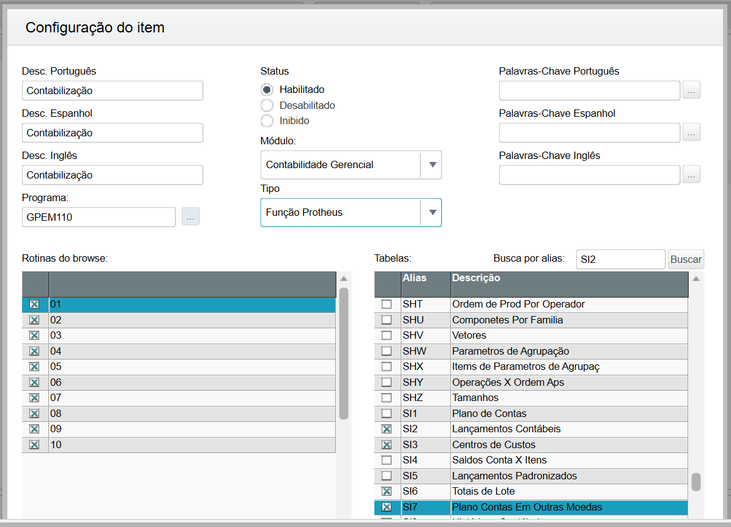
Task: Select the Habilitado status option
Action: (267, 89)
